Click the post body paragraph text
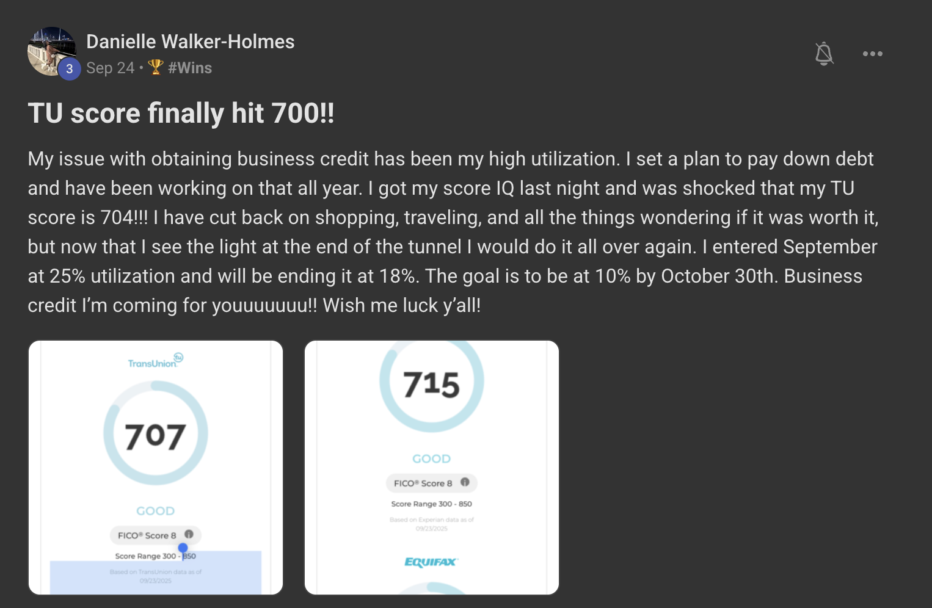This screenshot has width=932, height=608. [453, 232]
